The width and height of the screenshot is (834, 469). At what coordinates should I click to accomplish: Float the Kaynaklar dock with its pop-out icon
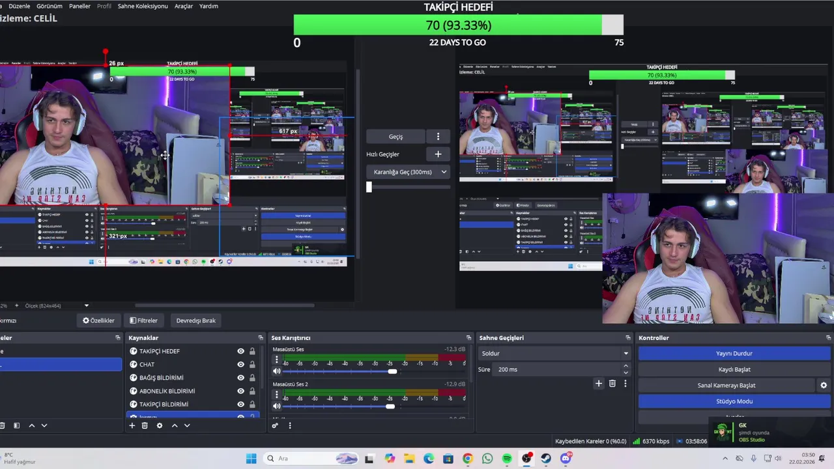pos(261,337)
